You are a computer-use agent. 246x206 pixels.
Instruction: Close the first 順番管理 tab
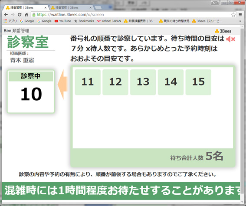point(46,8)
